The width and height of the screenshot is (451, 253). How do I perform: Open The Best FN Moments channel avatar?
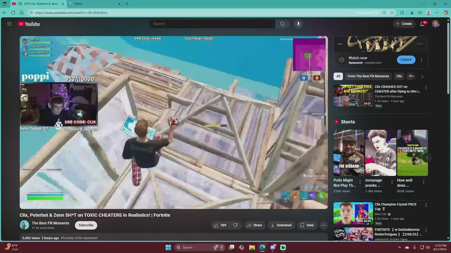point(24,225)
